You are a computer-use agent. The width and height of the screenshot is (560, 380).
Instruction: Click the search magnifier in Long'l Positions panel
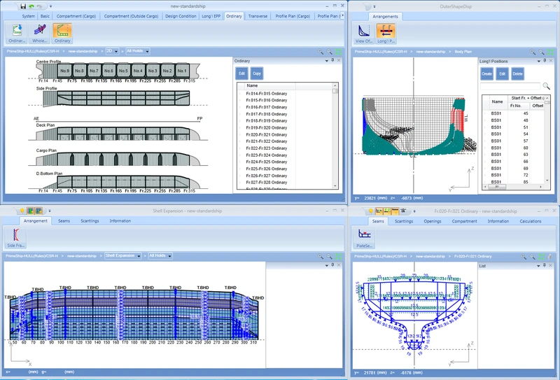pos(547,85)
